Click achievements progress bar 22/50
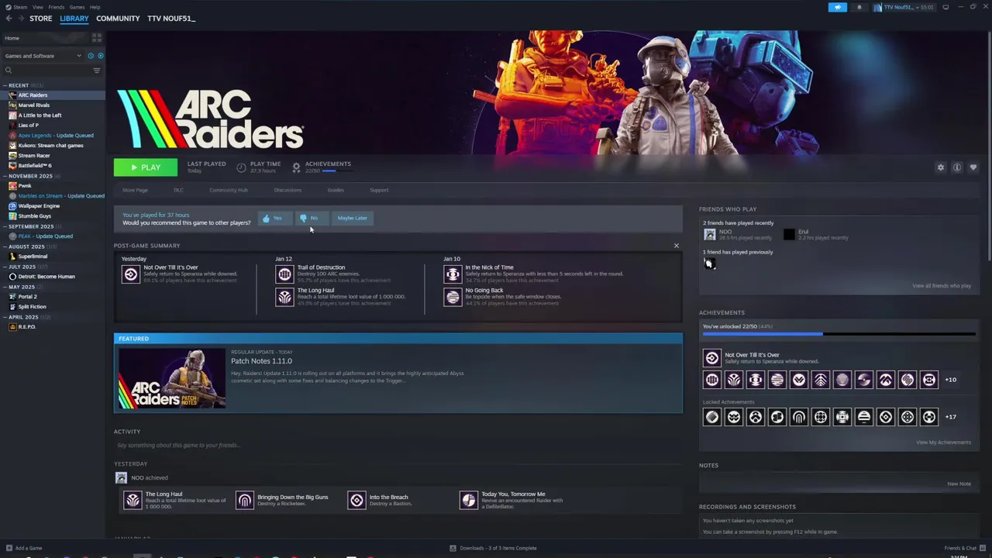Screen dimensions: 992x558 [839, 334]
